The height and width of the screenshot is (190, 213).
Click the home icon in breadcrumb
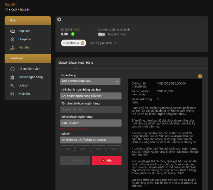6,9
